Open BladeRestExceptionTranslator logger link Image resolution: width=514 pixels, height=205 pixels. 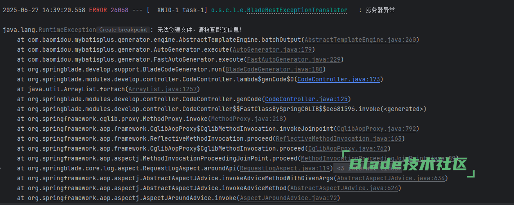(297, 10)
